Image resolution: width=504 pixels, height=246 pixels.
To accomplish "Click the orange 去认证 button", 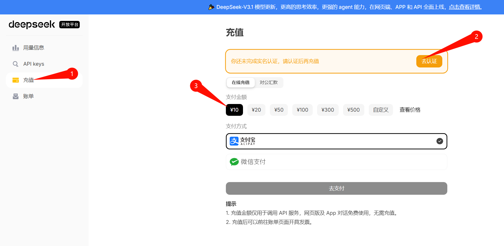I will tap(429, 61).
